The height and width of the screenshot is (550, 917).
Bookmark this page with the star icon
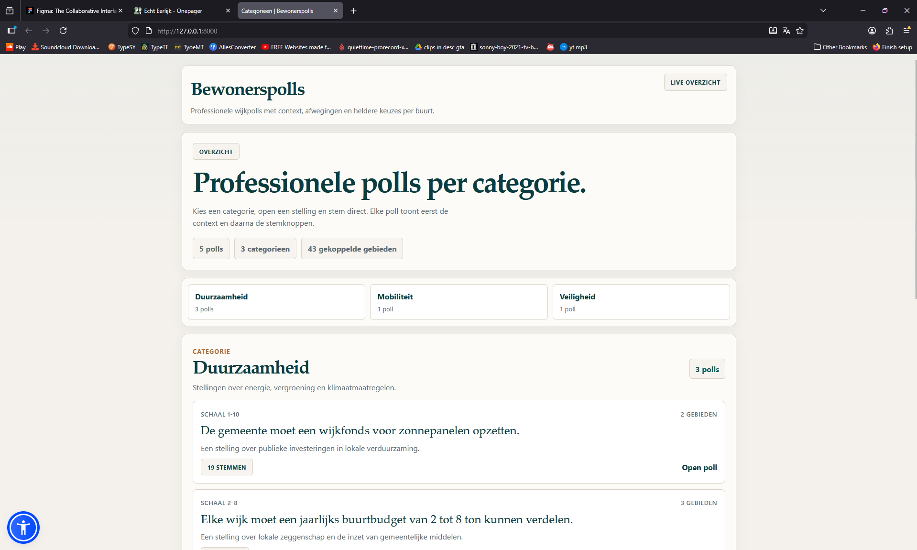(800, 31)
